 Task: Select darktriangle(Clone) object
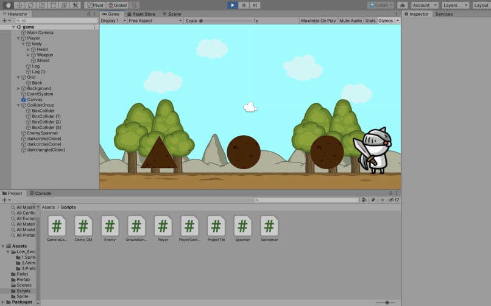pyautogui.click(x=46, y=150)
